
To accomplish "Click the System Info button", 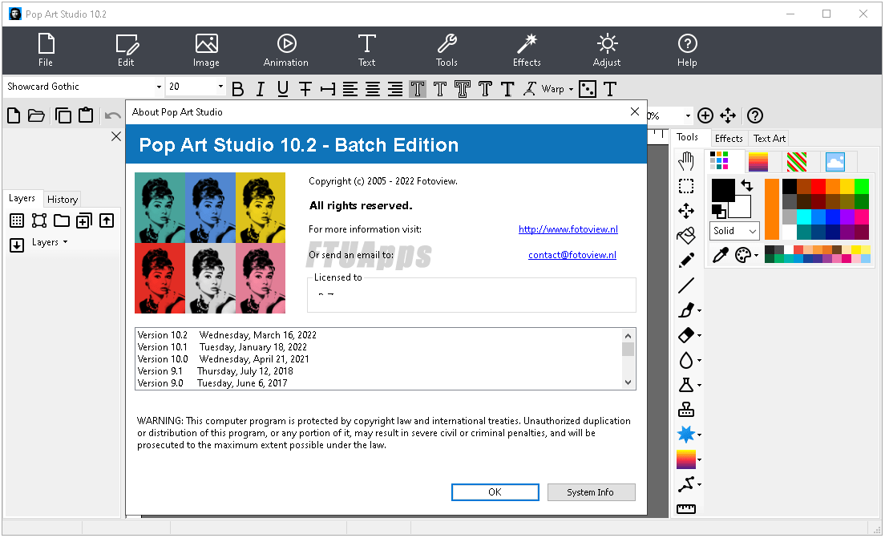I will click(590, 492).
